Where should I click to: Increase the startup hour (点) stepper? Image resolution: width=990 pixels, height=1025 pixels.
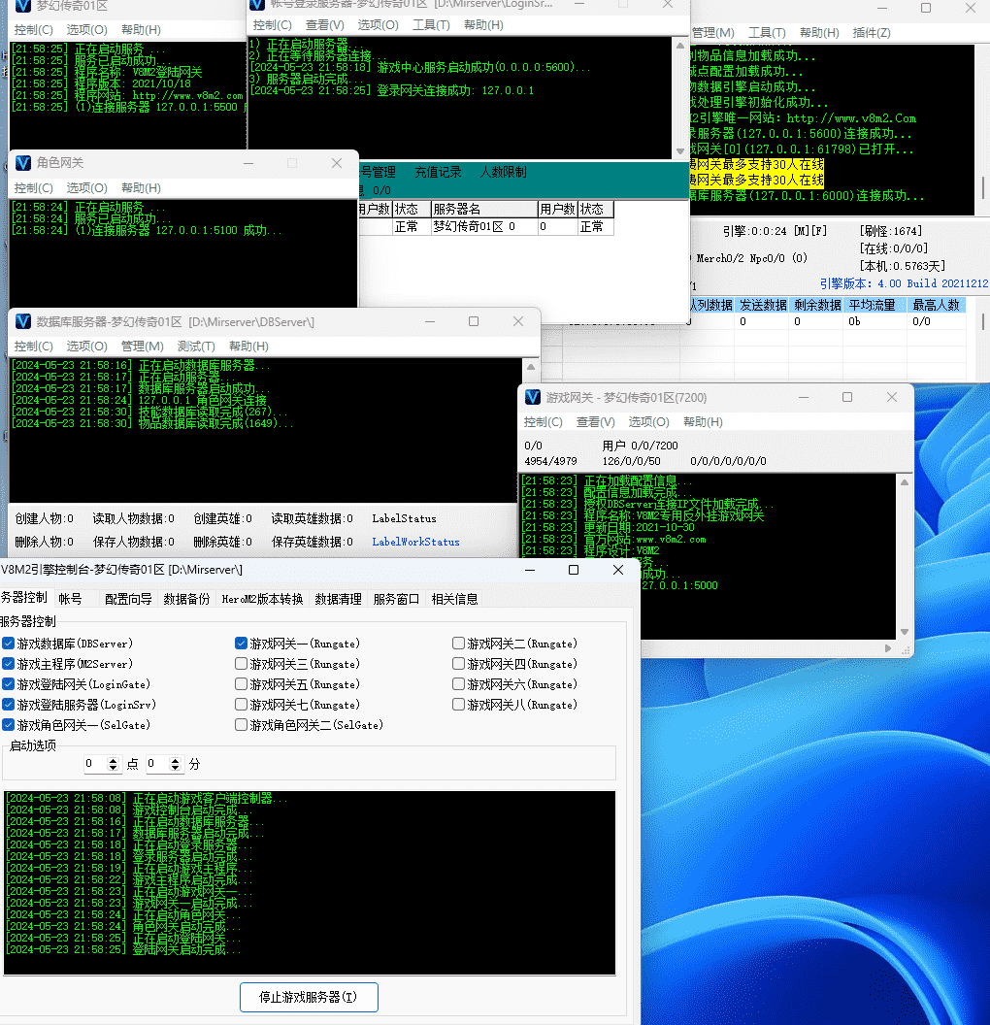pos(114,760)
